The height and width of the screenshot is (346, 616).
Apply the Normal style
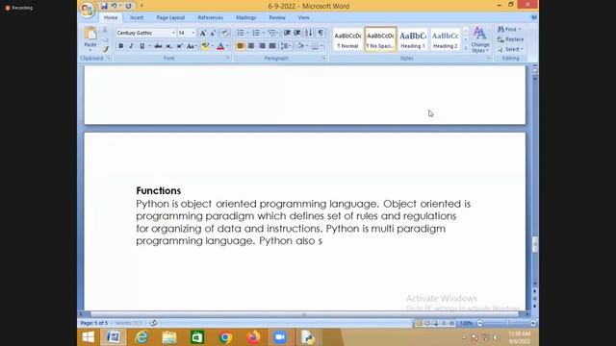point(347,39)
